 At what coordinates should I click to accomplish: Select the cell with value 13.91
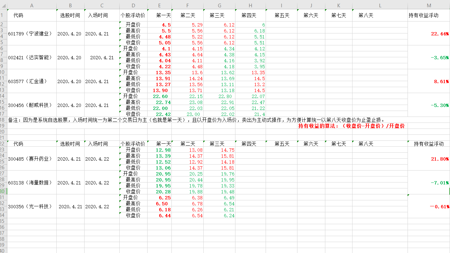coord(160,78)
